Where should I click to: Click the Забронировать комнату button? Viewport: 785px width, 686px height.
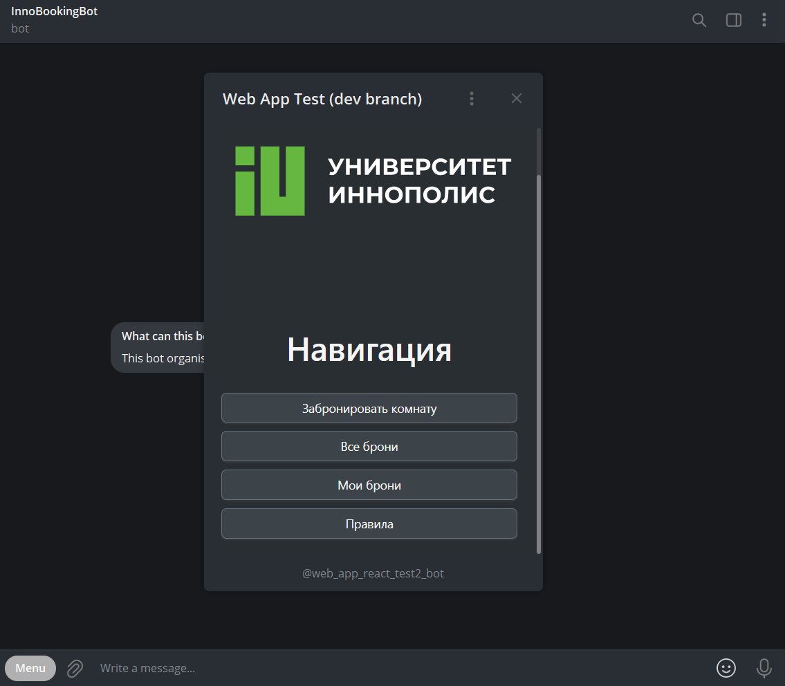point(369,408)
